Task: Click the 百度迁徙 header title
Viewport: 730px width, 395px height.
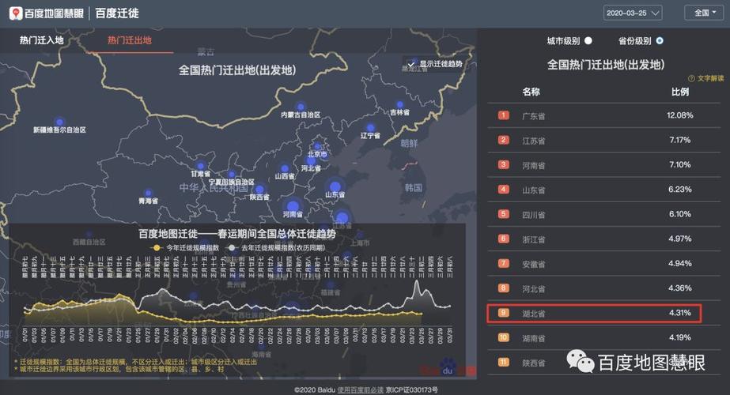Action: pos(117,13)
